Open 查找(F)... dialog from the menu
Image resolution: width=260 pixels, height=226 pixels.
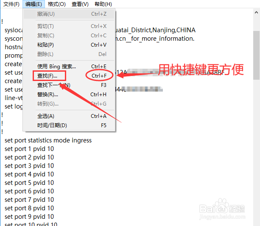(x=69, y=76)
